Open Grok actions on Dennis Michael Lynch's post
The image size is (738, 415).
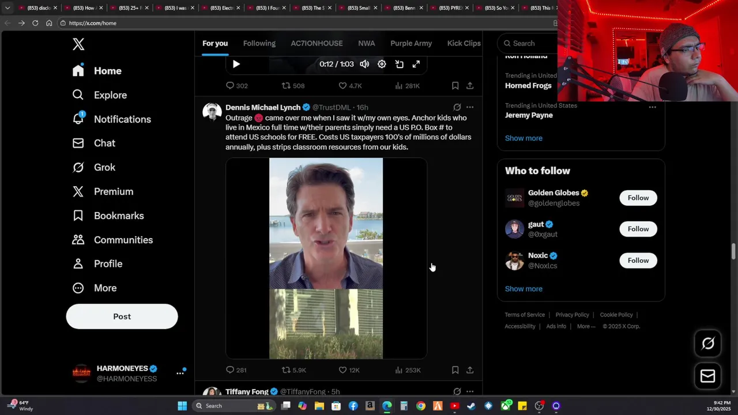click(x=457, y=107)
